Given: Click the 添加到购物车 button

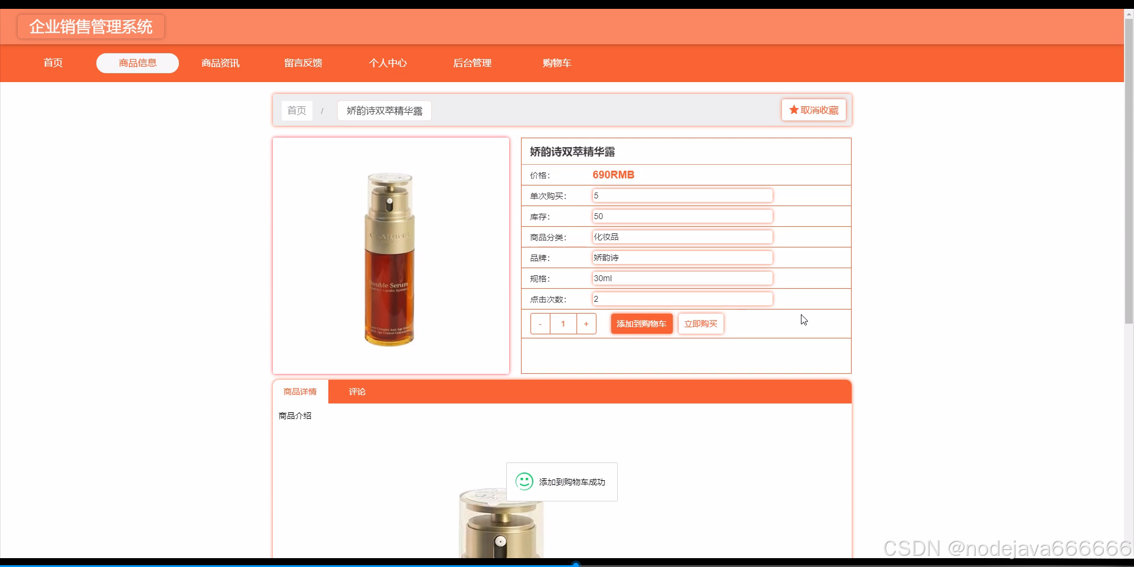Looking at the screenshot, I should (641, 324).
